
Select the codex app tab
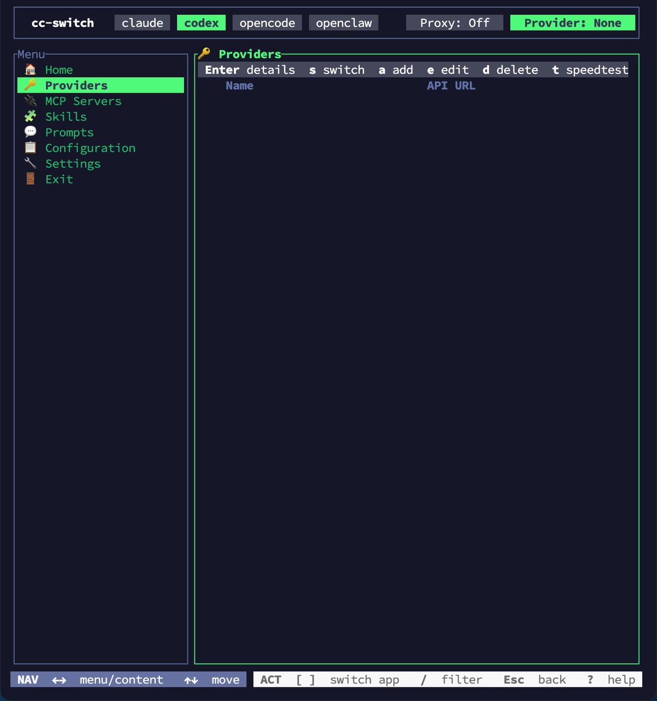pyautogui.click(x=201, y=23)
